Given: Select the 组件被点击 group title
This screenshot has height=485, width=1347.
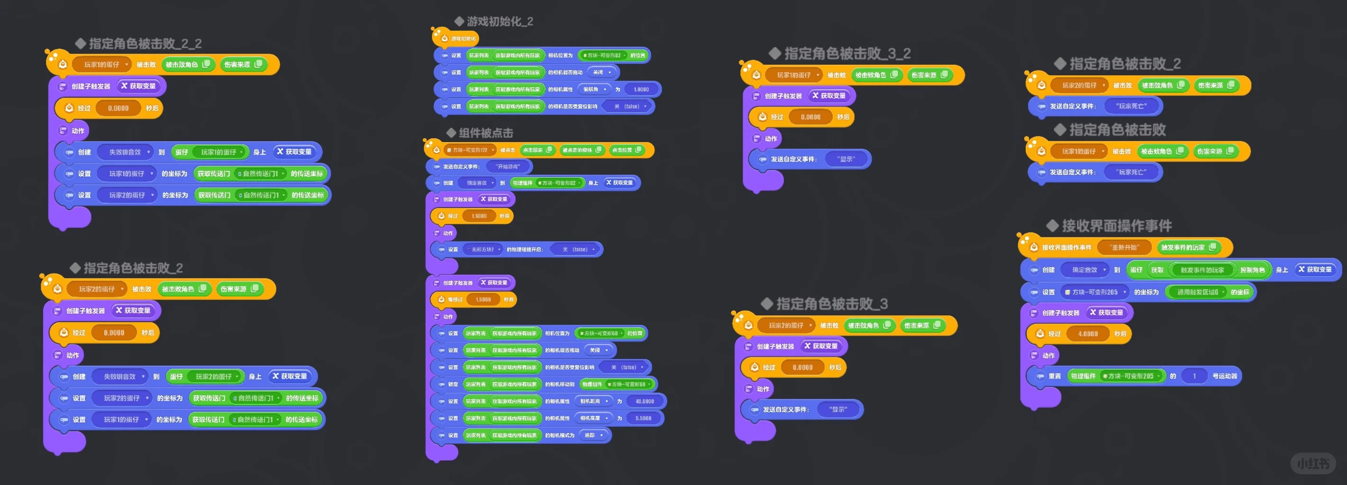Looking at the screenshot, I should pyautogui.click(x=485, y=133).
